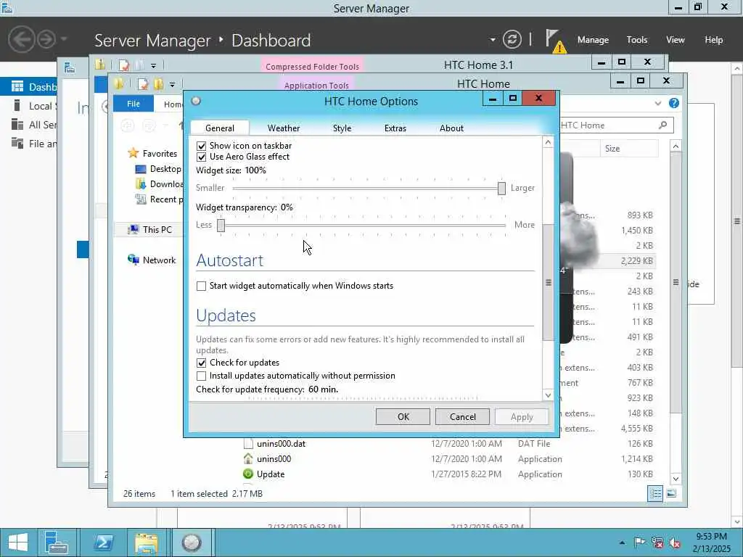Click Widget transparency slider thumb

pos(221,225)
